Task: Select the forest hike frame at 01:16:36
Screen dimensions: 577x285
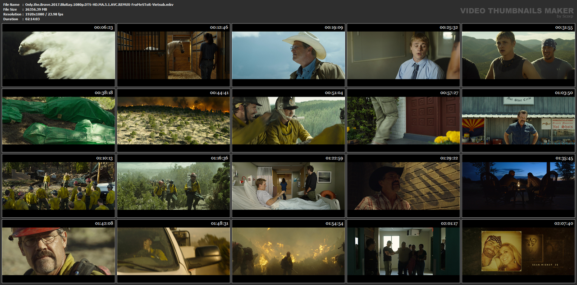Action: 174,186
